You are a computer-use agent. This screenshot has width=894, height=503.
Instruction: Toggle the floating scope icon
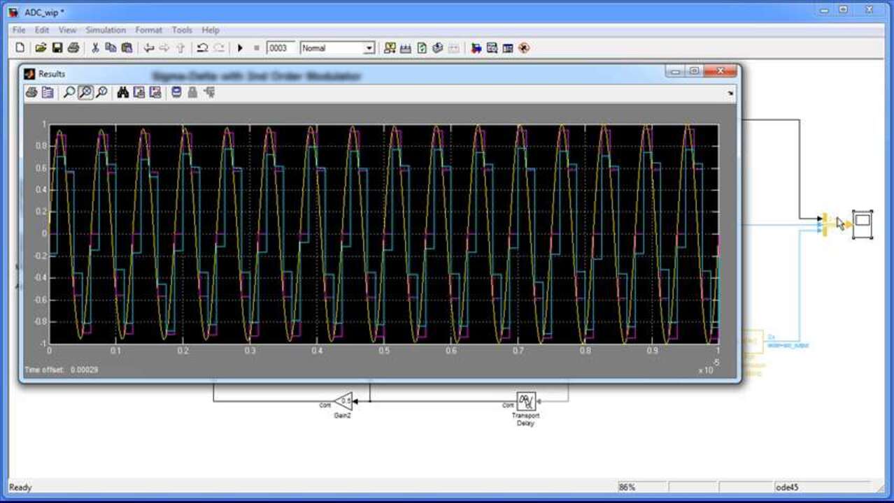(176, 92)
